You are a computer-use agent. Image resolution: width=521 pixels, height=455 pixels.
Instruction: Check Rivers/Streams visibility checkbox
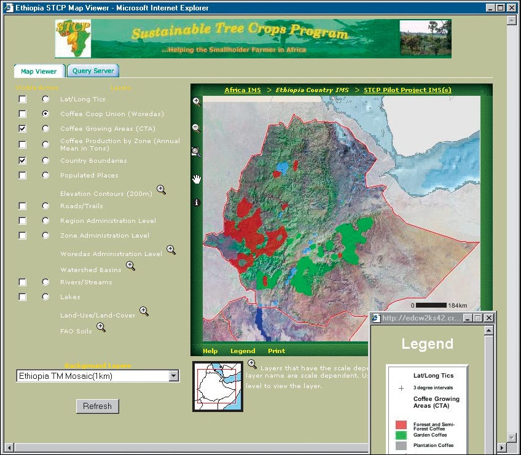[x=22, y=282]
